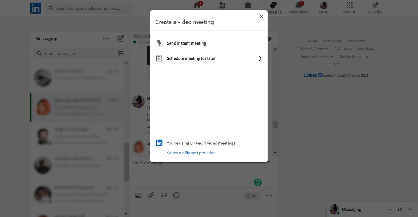Attach a file with the paperclip icon
This screenshot has height=217, width=418.
pyautogui.click(x=151, y=195)
